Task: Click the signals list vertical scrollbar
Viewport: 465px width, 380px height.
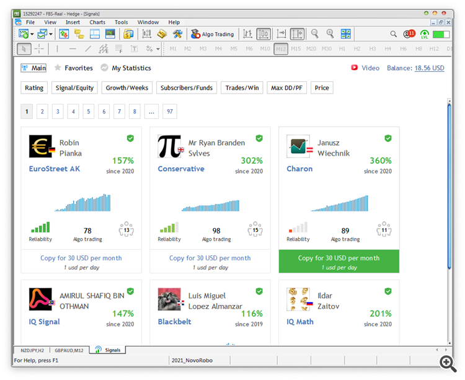Action: (x=449, y=186)
